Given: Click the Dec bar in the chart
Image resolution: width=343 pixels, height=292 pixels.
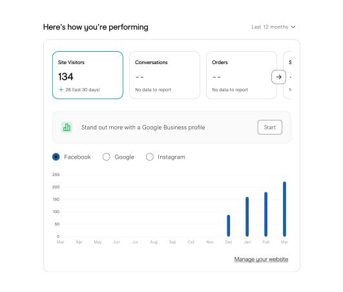Looking at the screenshot, I should [x=229, y=225].
